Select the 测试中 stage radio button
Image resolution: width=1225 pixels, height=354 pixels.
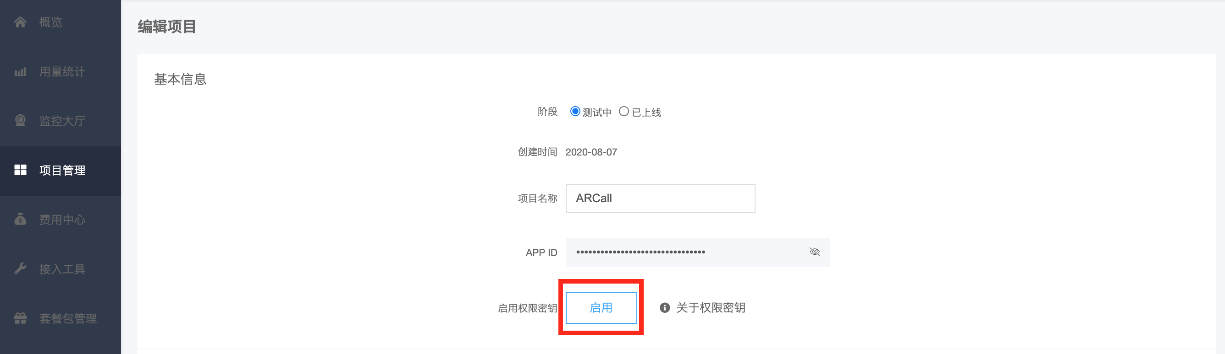click(575, 112)
